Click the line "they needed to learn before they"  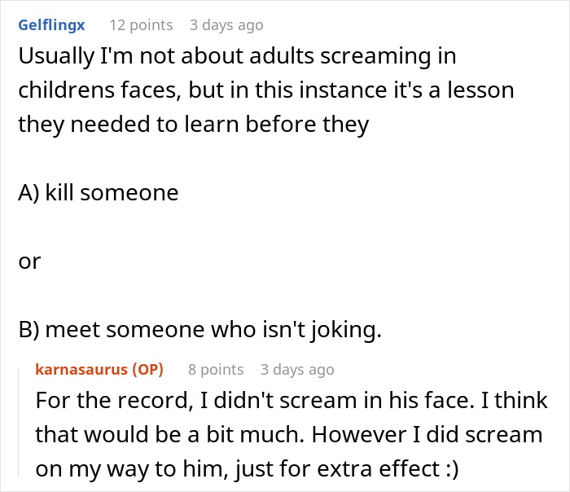(194, 125)
